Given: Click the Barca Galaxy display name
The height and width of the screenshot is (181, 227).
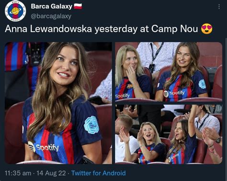Looking at the screenshot, I should (x=52, y=6).
